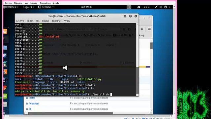This screenshot has height=119, width=211.
Task: Maximize the terminal window
Action: coord(131,16)
